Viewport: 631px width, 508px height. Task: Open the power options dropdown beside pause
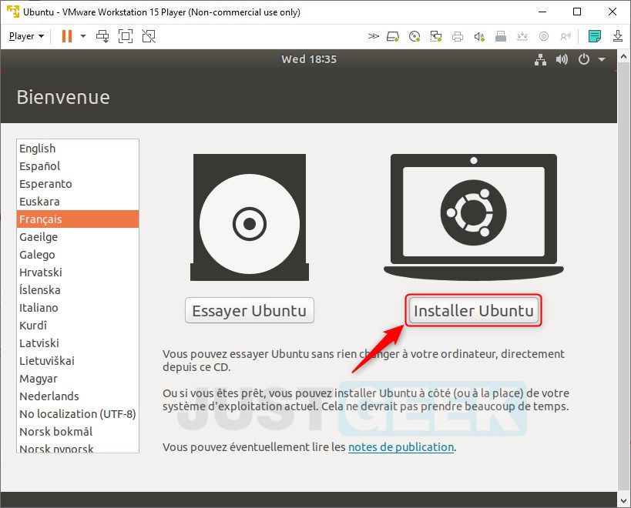(x=83, y=36)
